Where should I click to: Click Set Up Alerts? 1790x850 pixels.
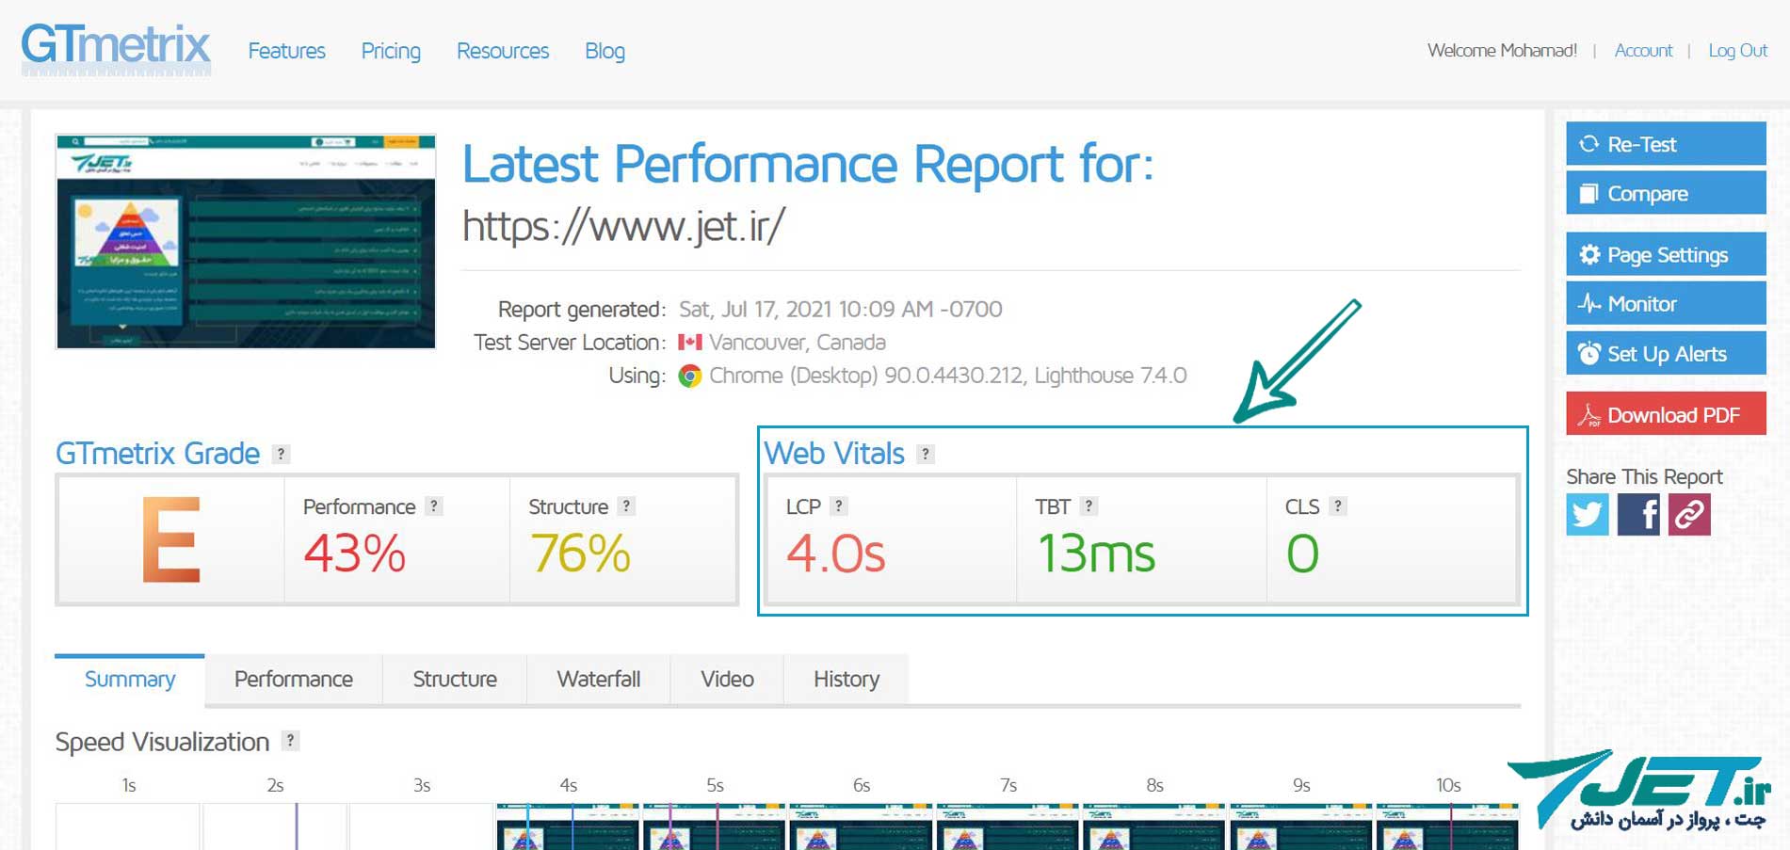click(1666, 353)
